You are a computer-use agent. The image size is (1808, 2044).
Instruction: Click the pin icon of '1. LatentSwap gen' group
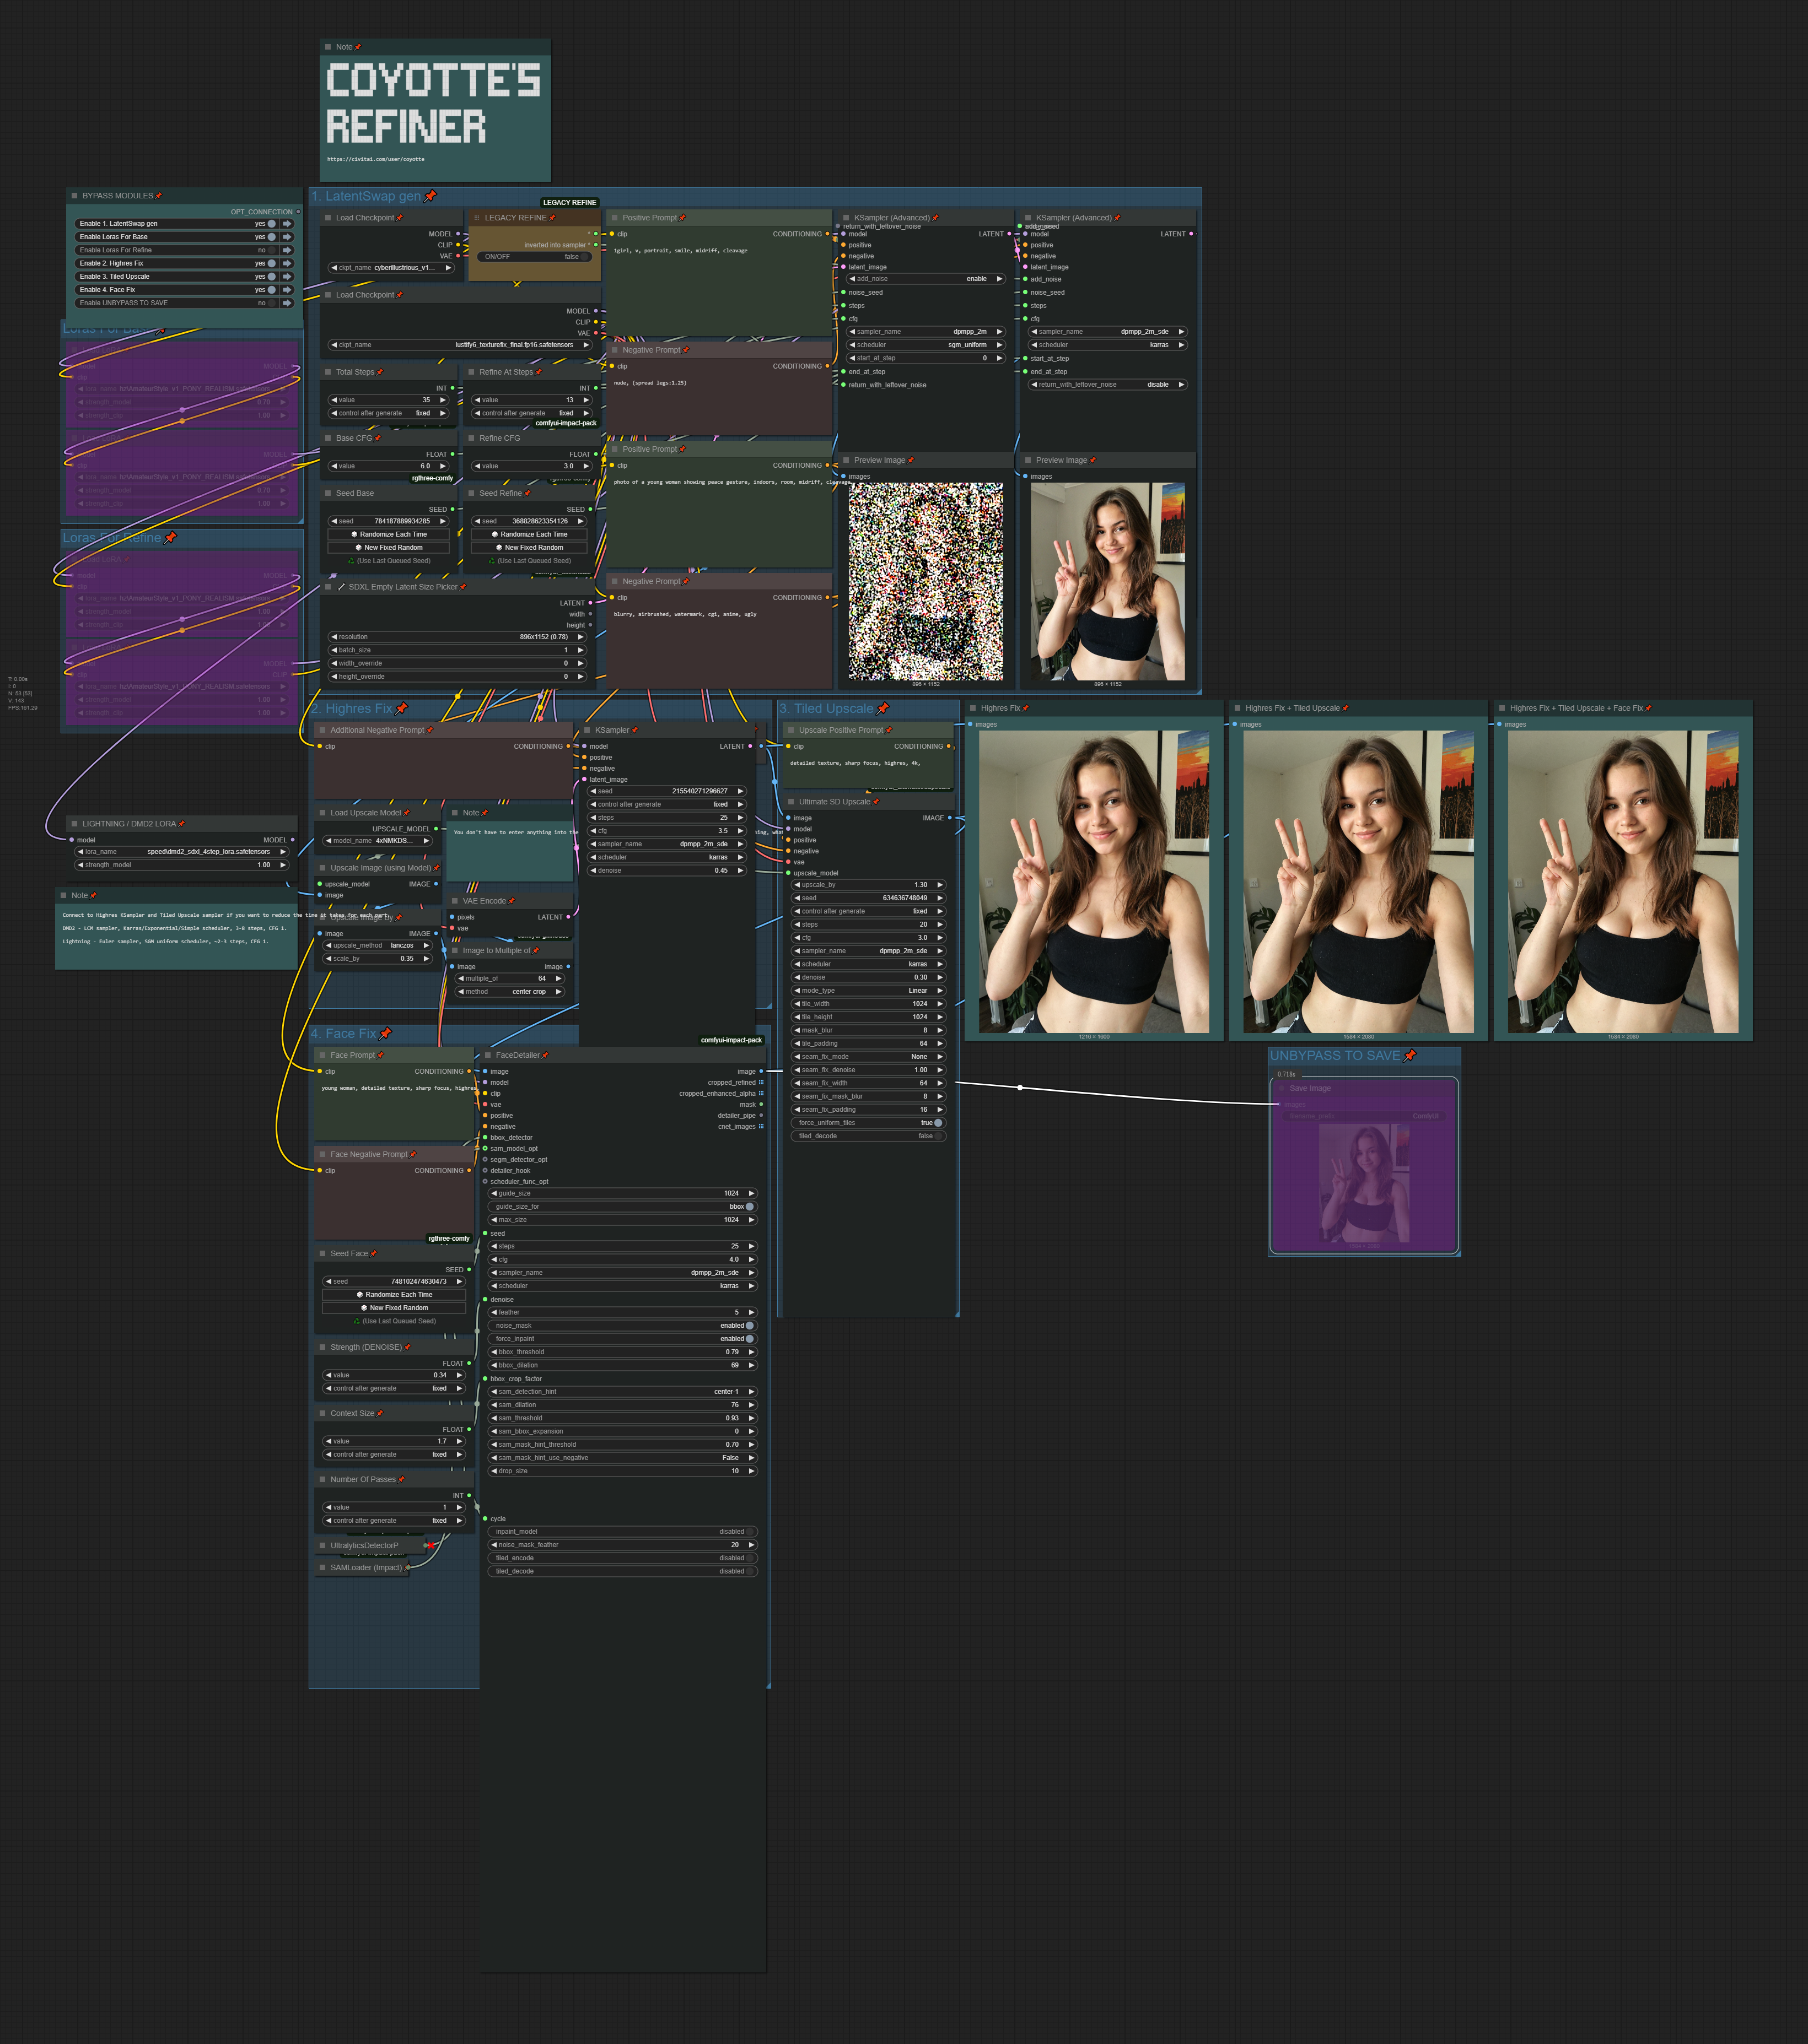pyautogui.click(x=431, y=196)
